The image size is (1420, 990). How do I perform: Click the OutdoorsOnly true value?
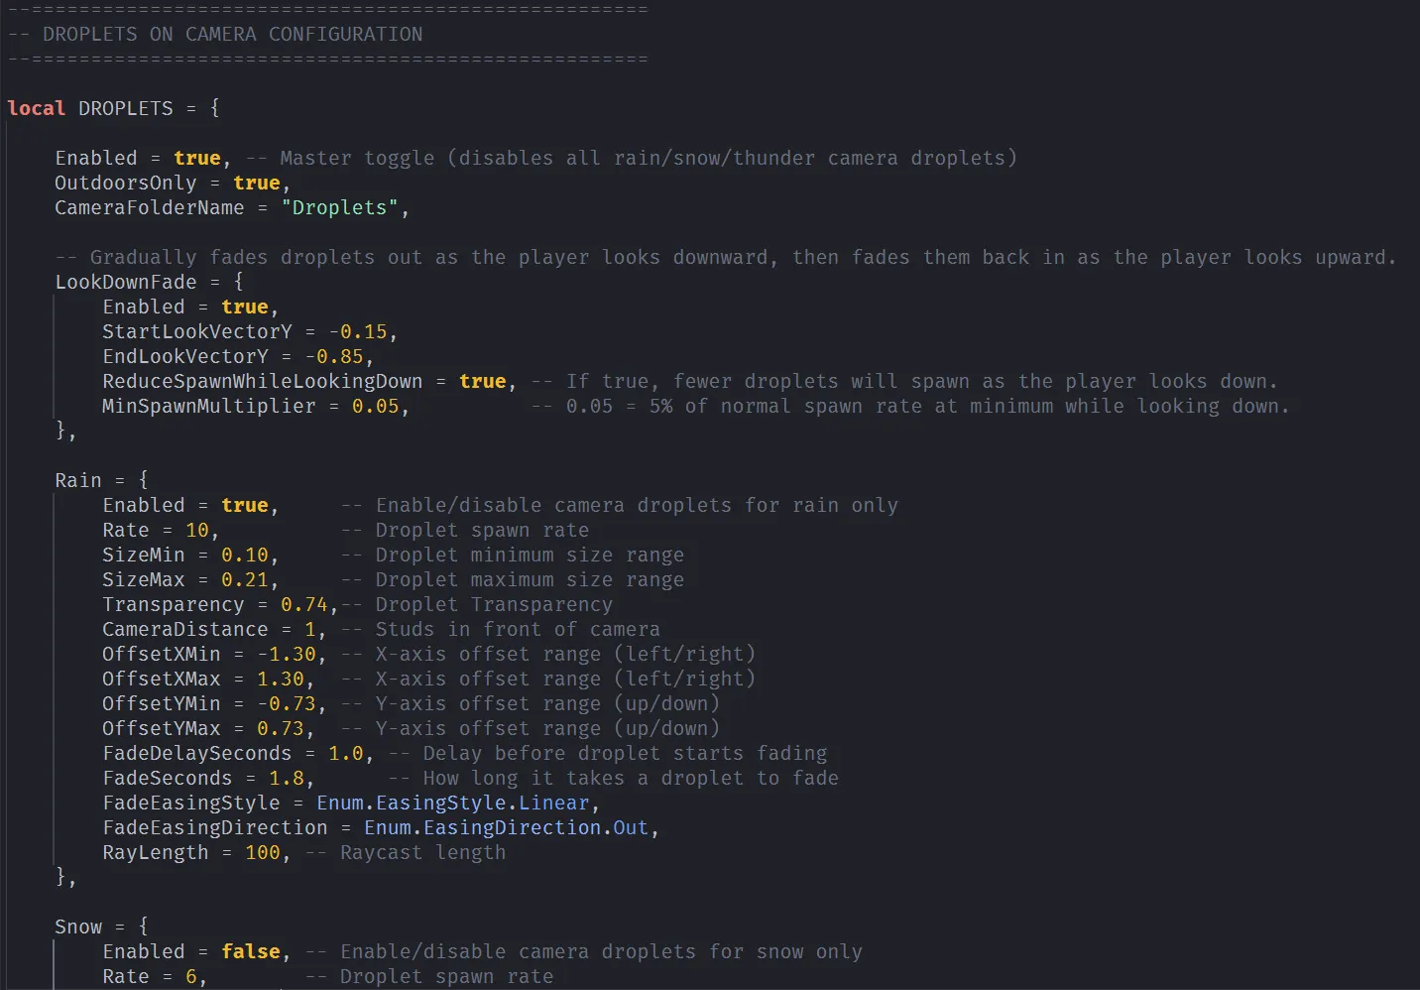pyautogui.click(x=256, y=183)
